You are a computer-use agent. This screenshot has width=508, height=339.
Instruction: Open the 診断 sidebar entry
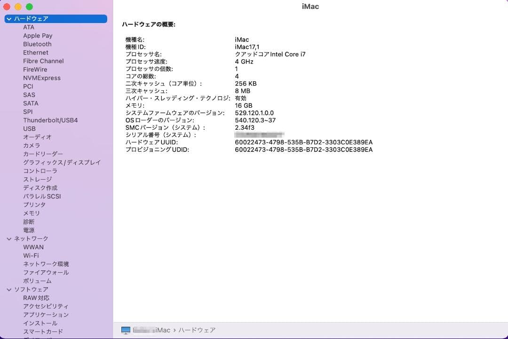(x=29, y=221)
